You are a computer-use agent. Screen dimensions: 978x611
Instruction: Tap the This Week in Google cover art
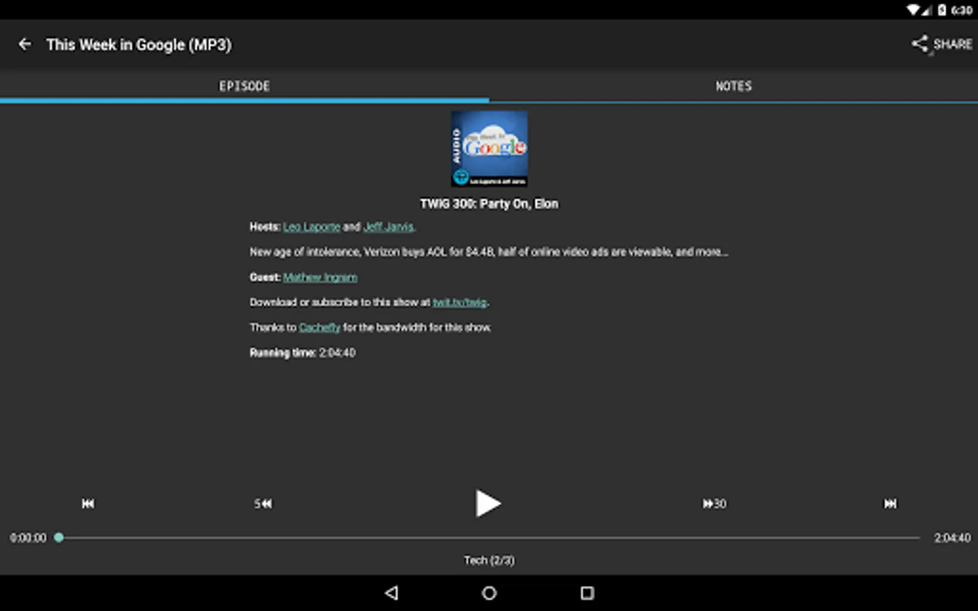coord(489,149)
